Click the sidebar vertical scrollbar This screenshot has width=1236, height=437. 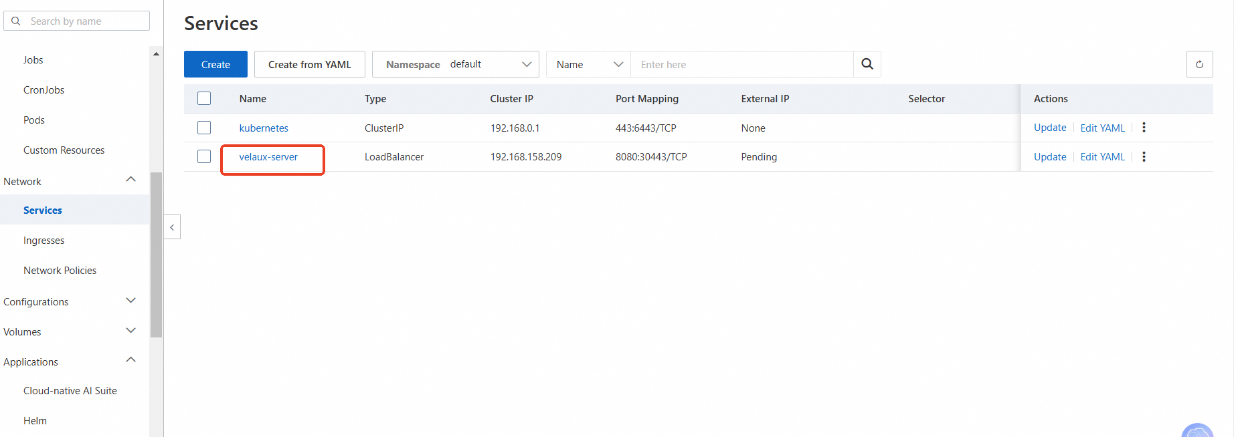[156, 255]
